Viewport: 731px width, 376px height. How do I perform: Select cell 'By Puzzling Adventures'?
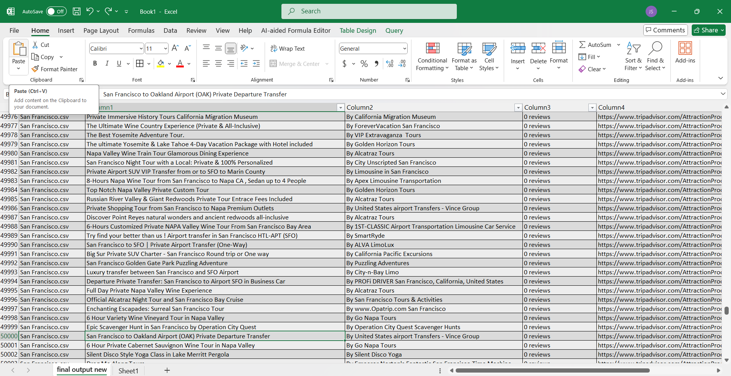click(434, 263)
